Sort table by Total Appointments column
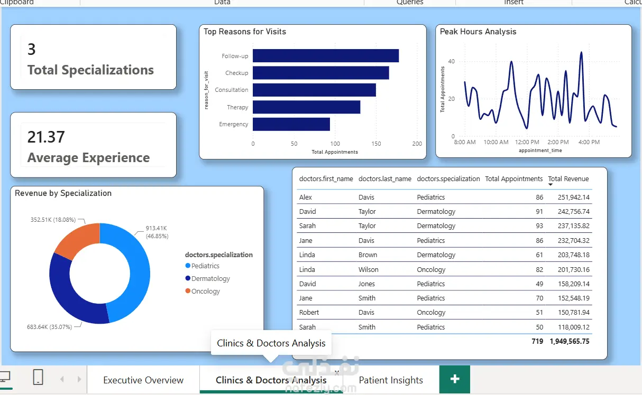The image size is (642, 395). [513, 179]
